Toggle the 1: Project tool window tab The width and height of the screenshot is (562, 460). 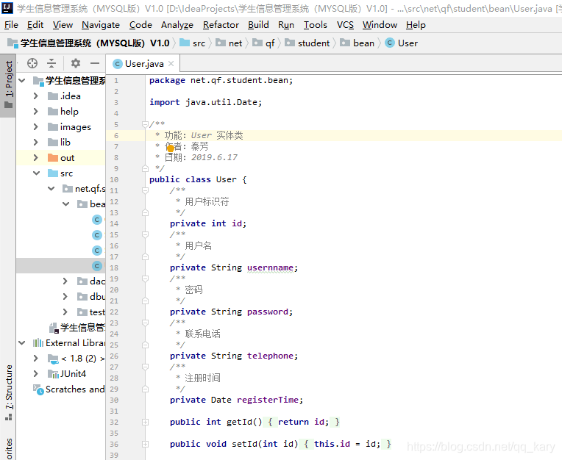[8, 85]
